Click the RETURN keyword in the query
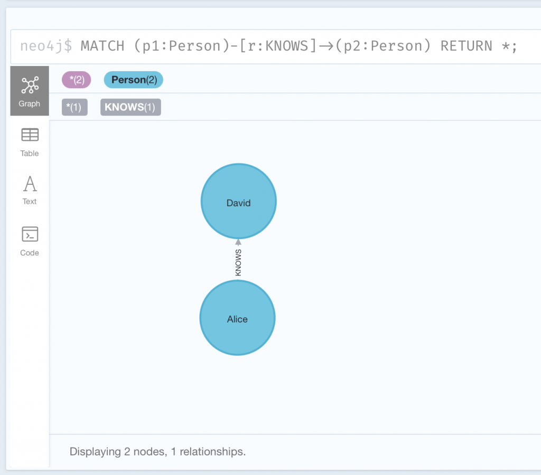 click(x=467, y=46)
